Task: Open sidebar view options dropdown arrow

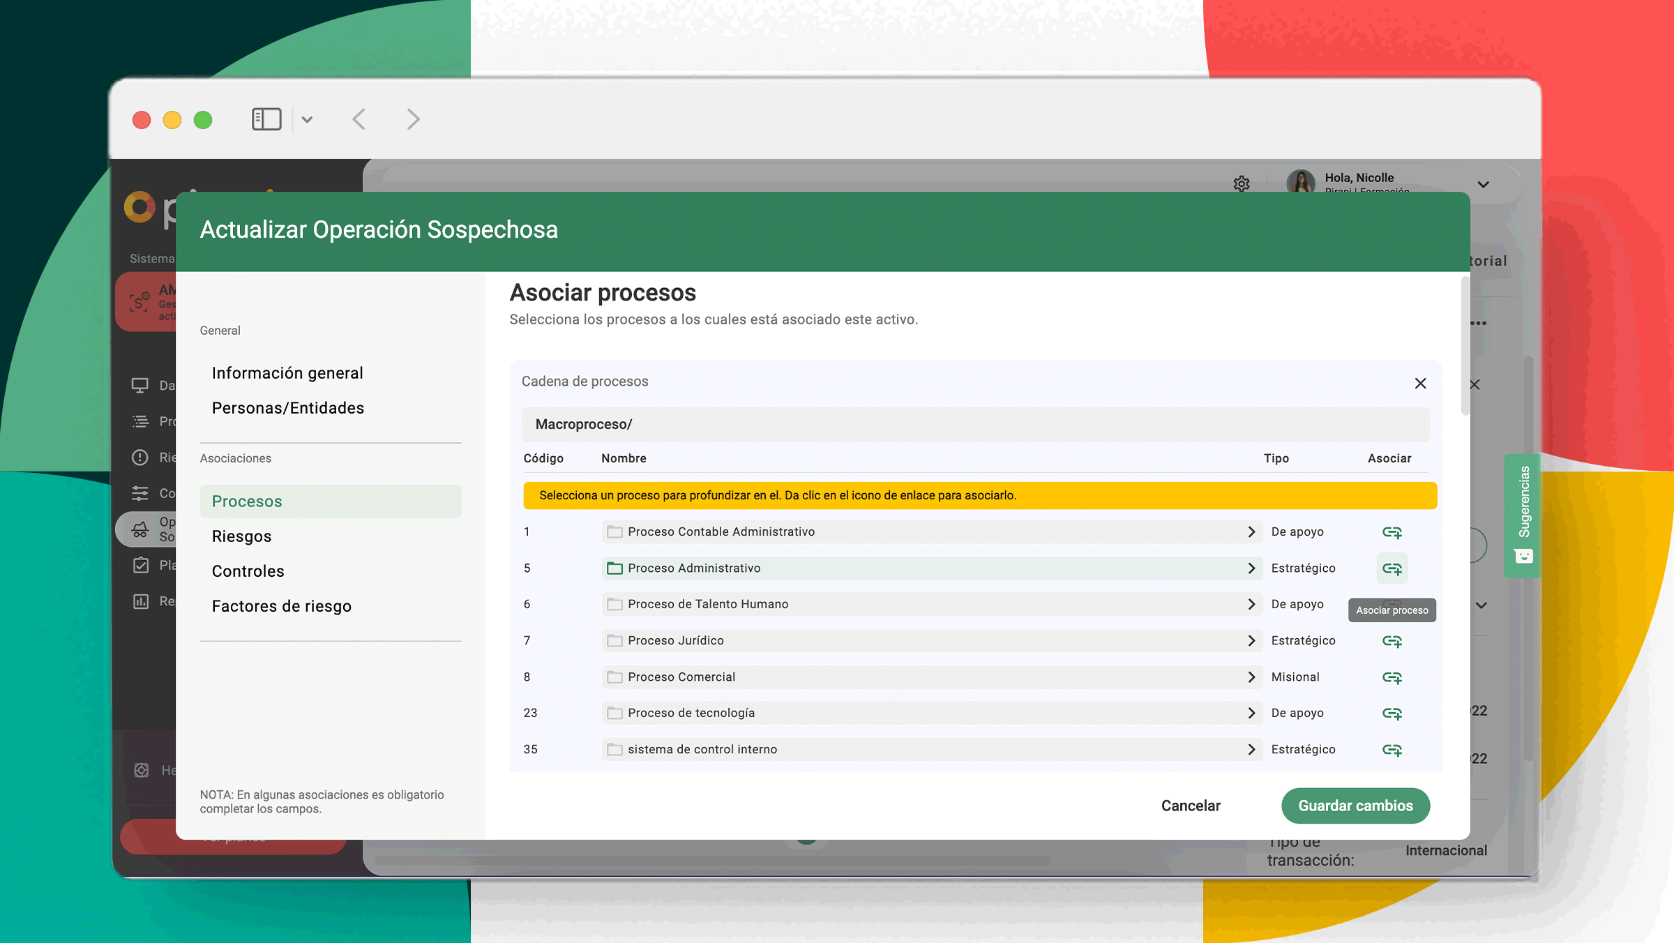Action: click(307, 119)
